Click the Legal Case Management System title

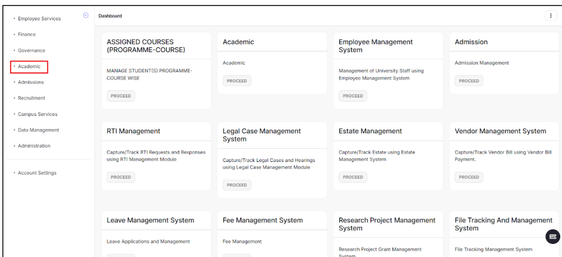tap(262, 135)
